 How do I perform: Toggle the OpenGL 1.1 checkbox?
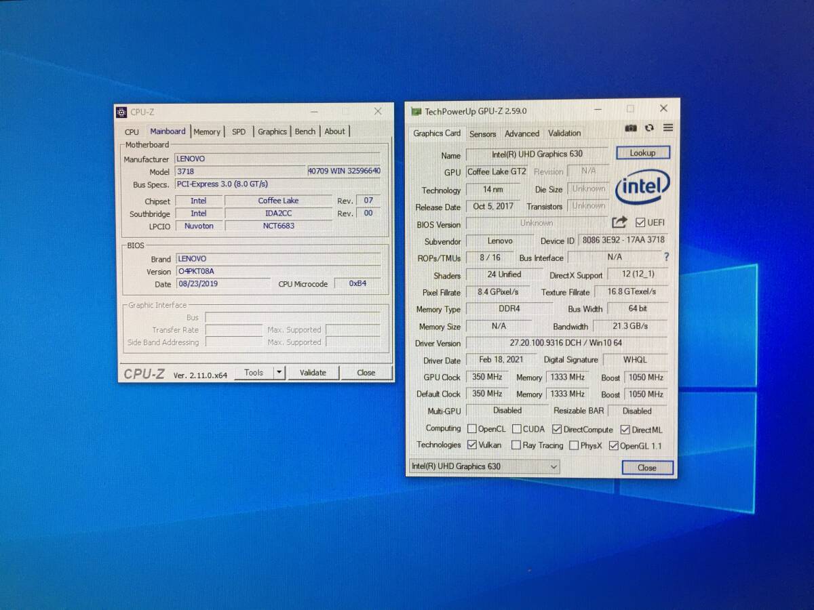613,445
